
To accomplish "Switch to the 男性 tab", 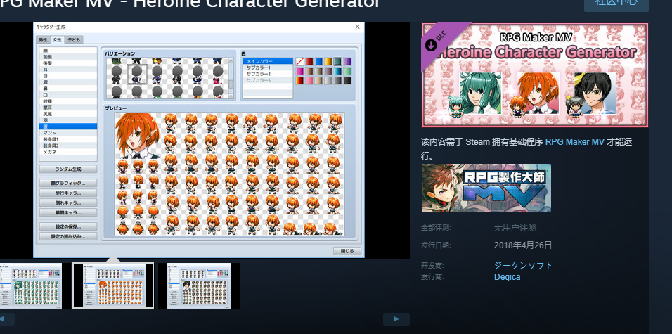I will pos(44,40).
